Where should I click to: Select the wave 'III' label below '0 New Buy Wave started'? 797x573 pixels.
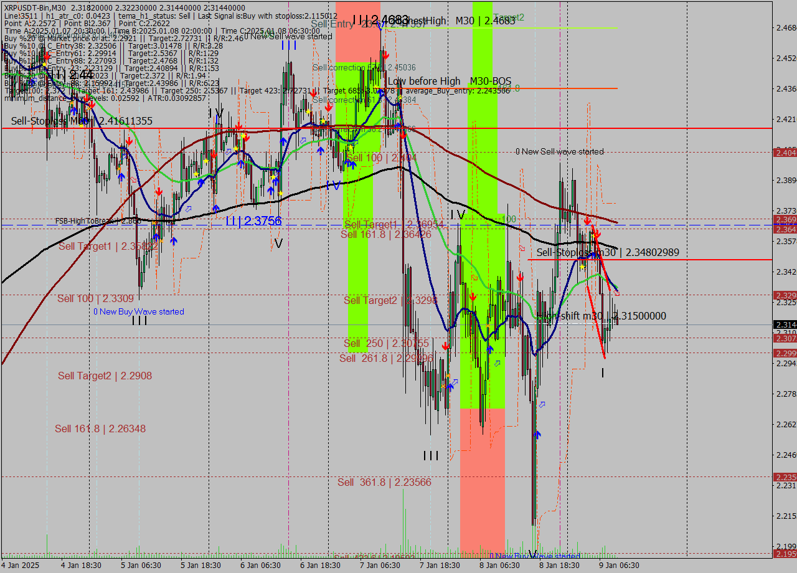click(139, 321)
